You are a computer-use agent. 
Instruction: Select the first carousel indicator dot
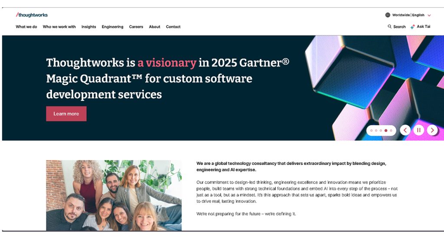372,130
